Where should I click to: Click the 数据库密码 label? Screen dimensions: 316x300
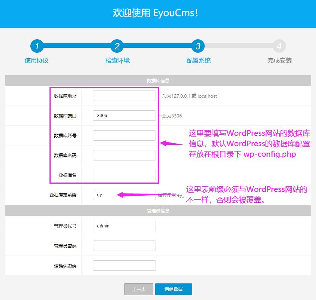[x=65, y=156]
